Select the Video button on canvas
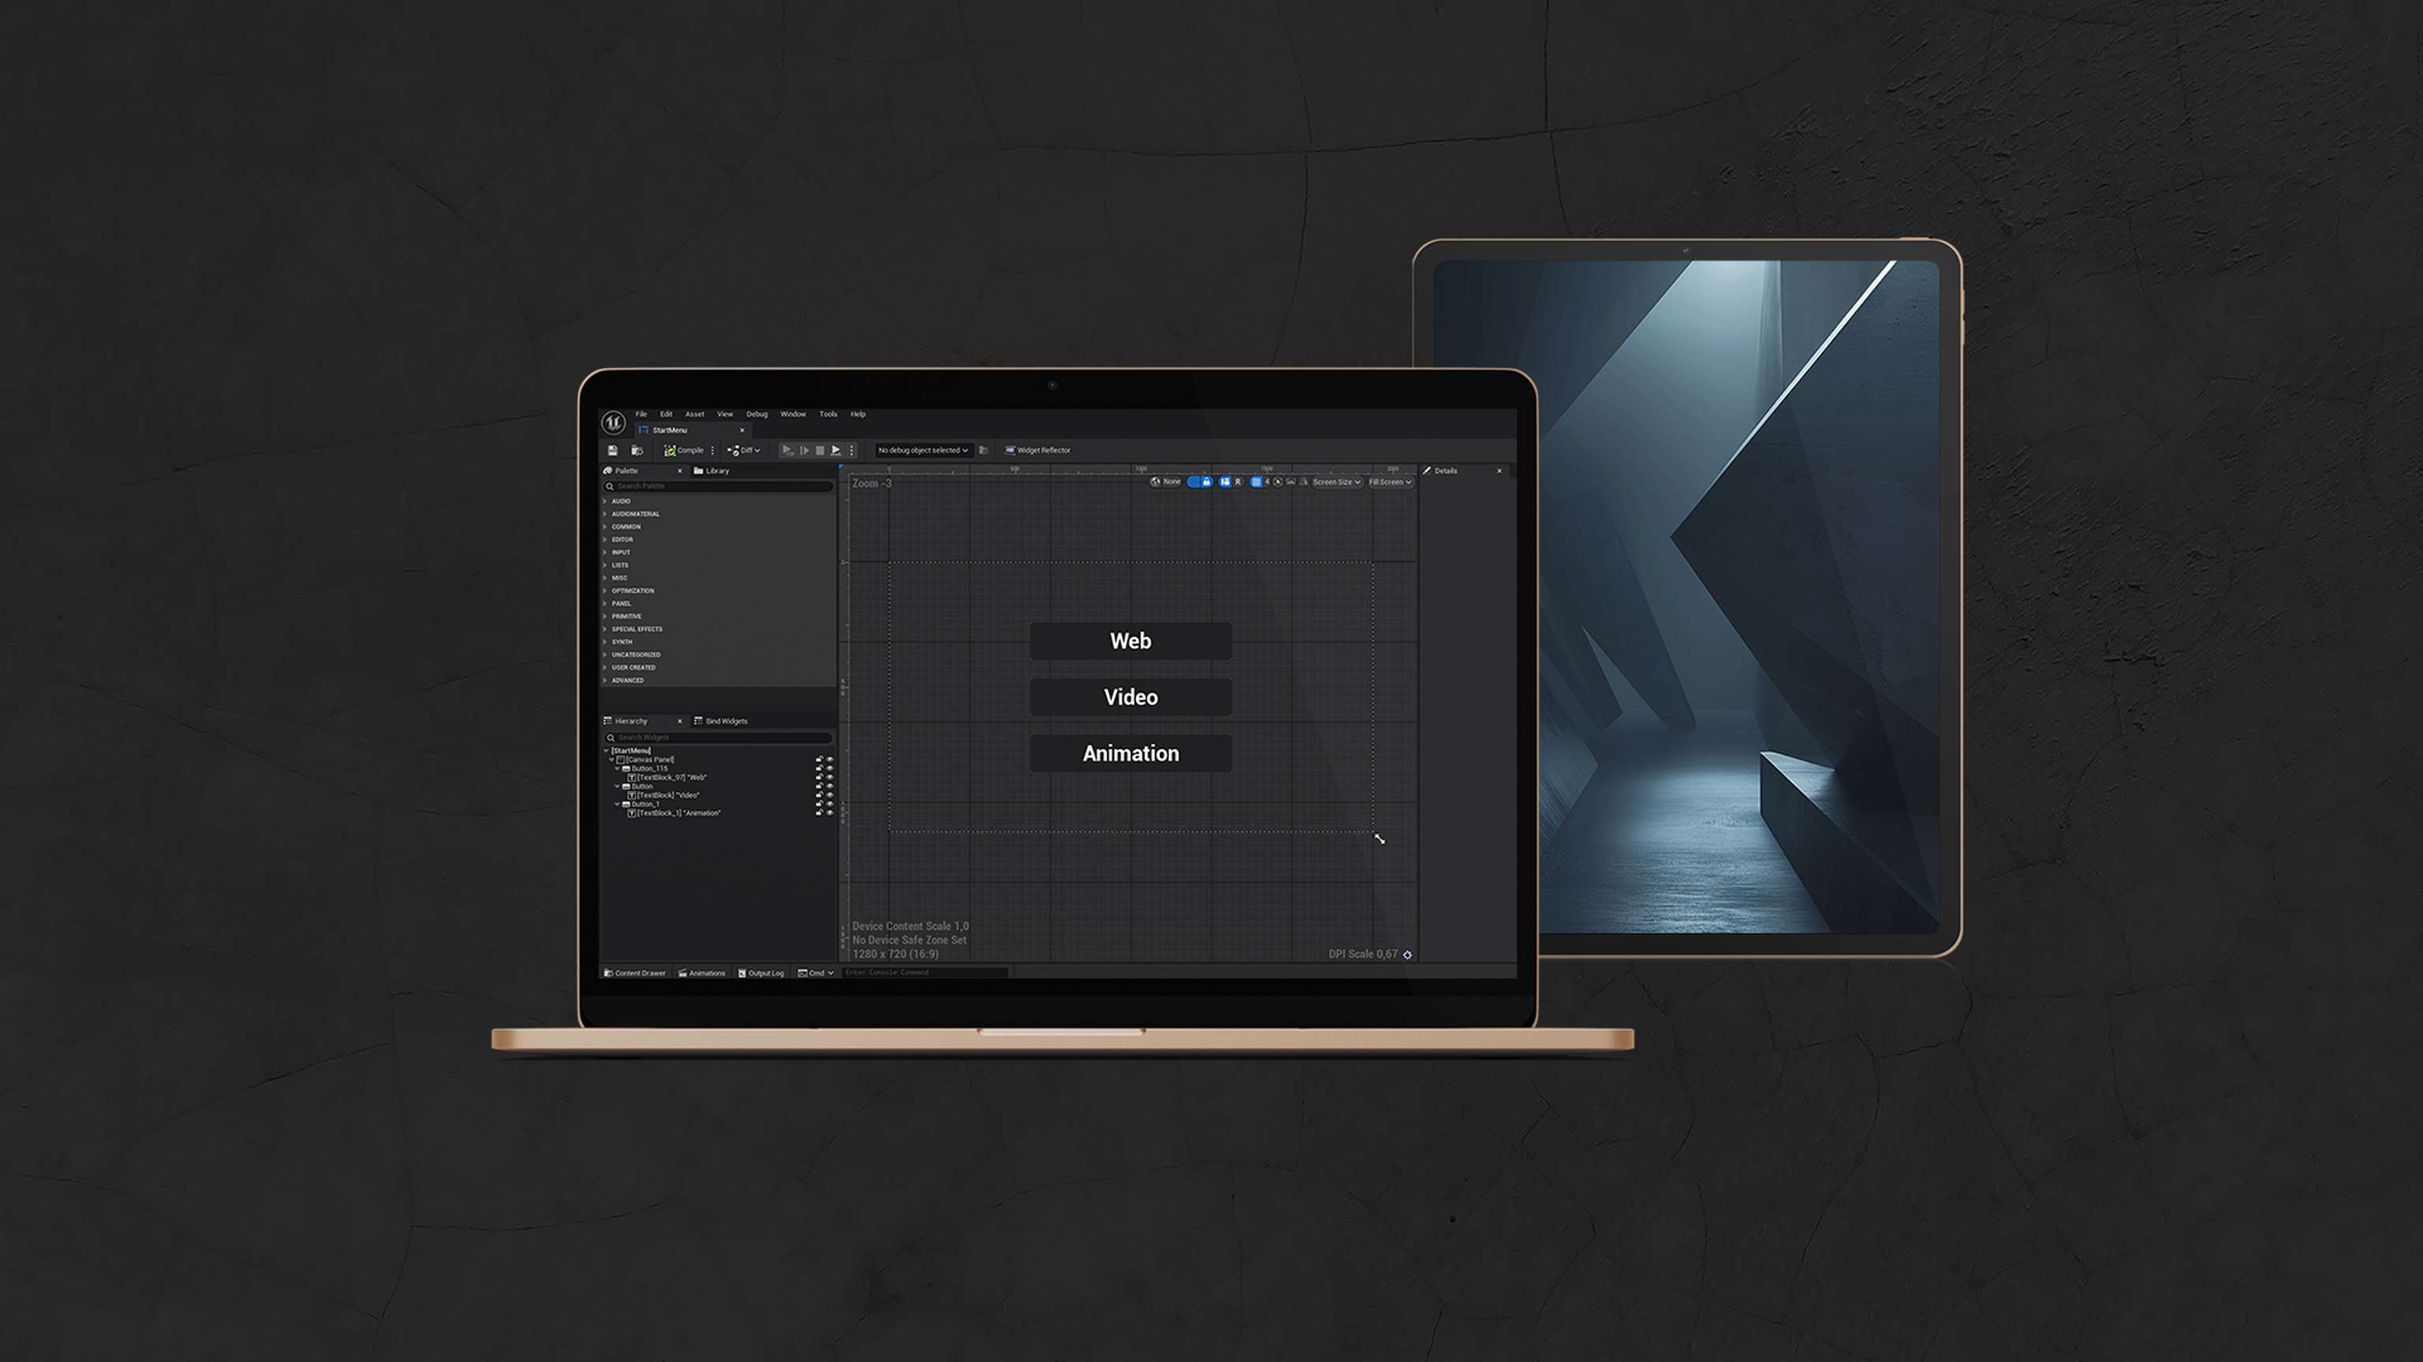 point(1129,698)
